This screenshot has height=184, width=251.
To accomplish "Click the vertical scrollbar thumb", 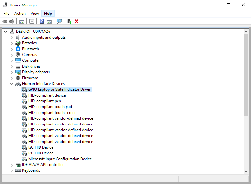I will click(246, 75).
